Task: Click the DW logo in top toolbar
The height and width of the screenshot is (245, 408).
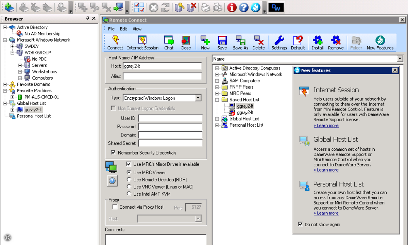Action: pos(276,7)
